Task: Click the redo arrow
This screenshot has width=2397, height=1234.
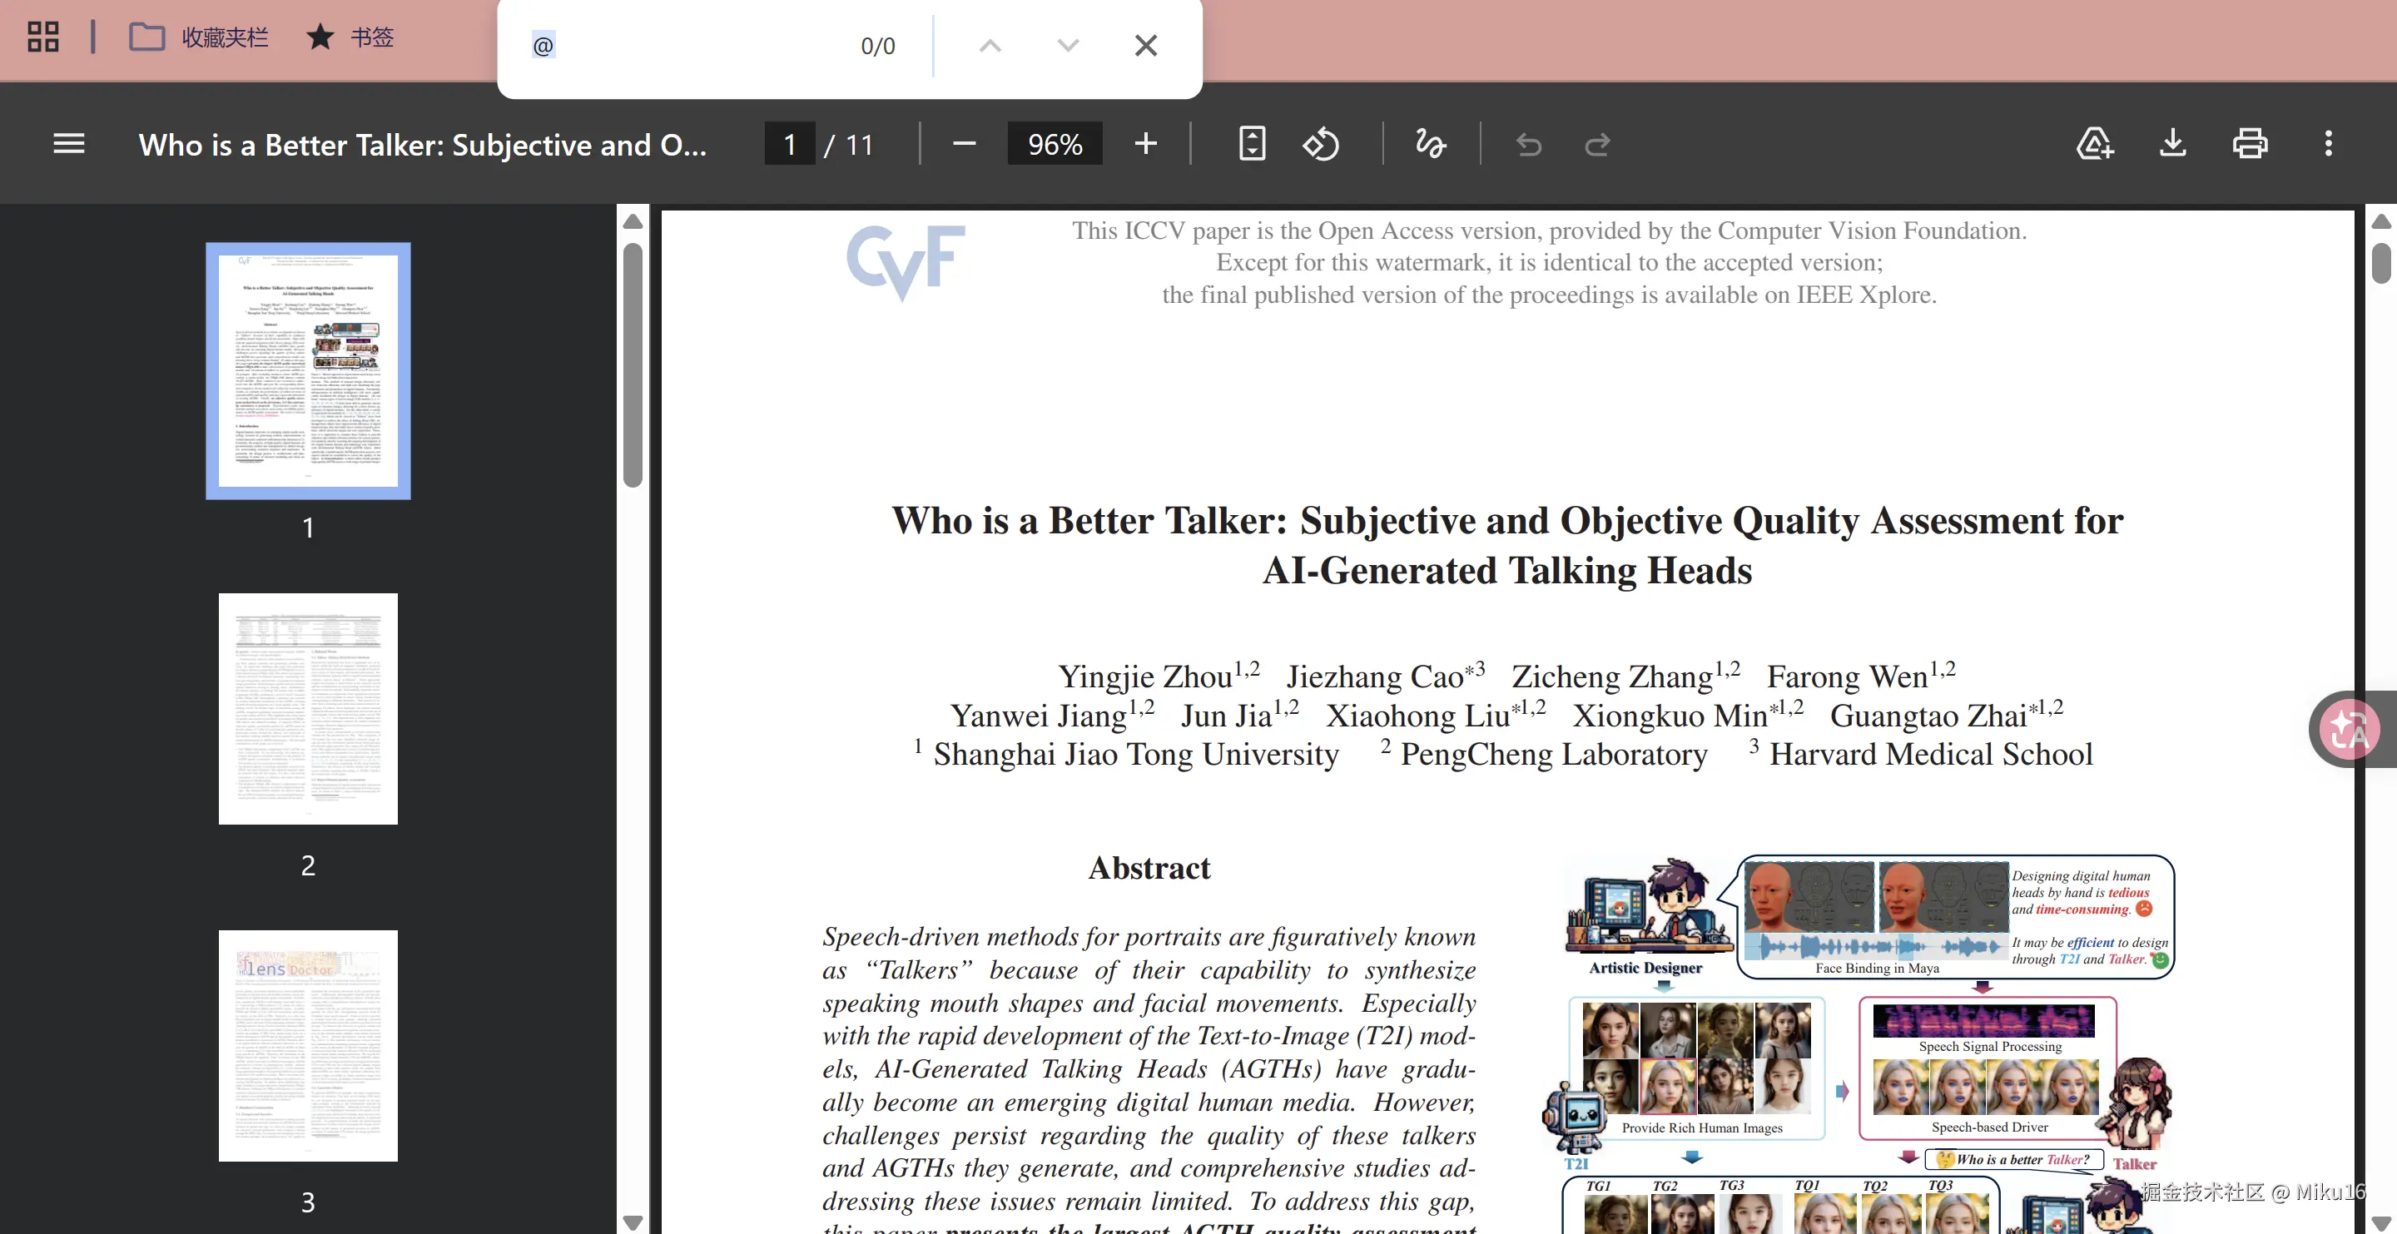Action: coord(1598,145)
